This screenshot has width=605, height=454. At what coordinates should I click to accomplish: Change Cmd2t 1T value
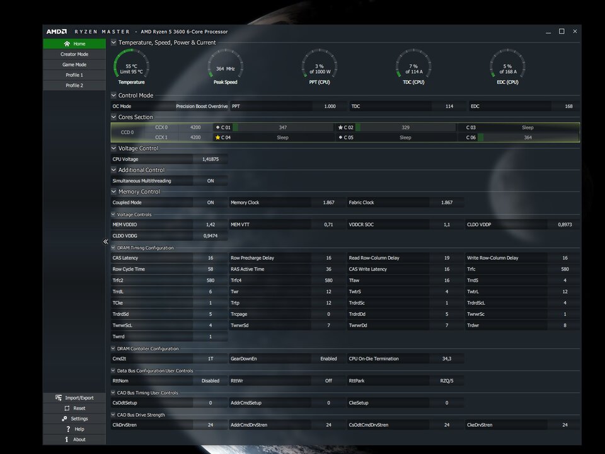(210, 359)
